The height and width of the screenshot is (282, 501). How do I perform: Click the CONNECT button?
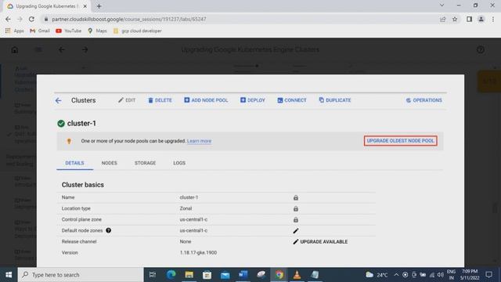[x=292, y=100]
